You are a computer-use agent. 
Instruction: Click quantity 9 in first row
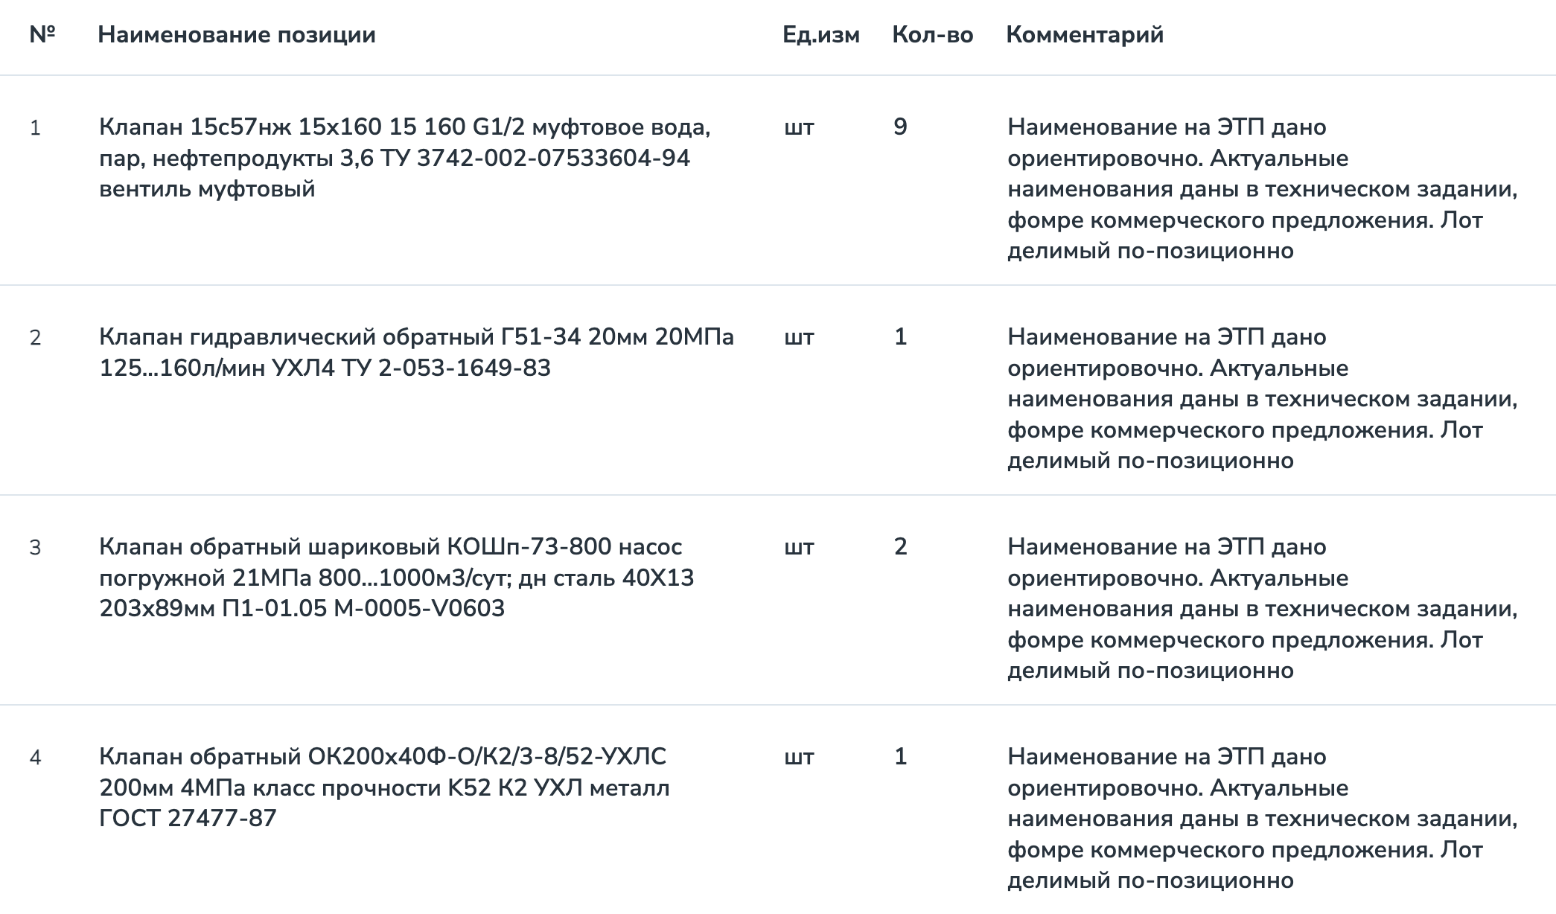pos(900,127)
